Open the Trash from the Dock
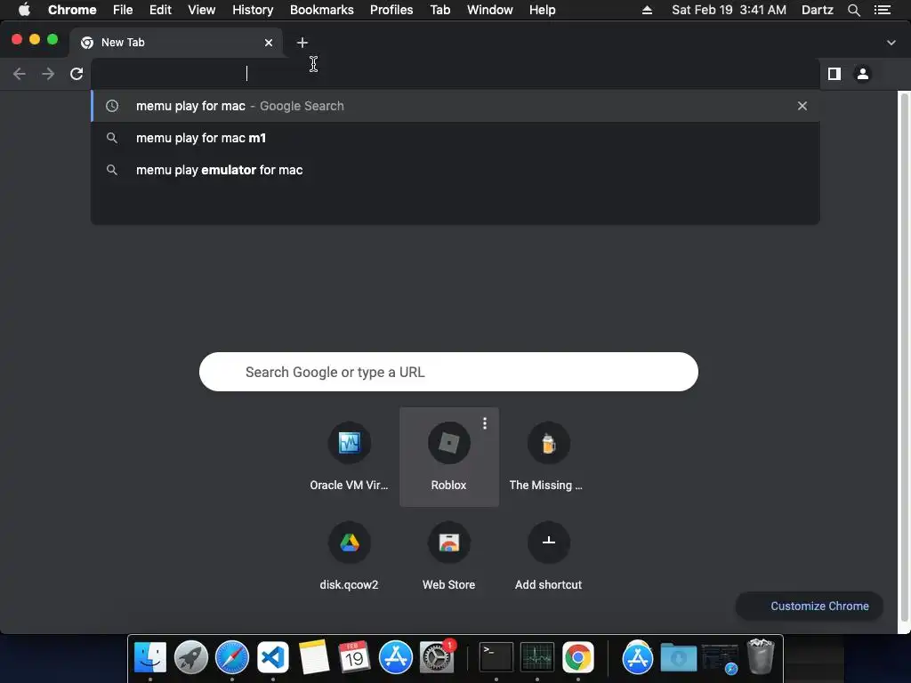This screenshot has height=683, width=911. [x=761, y=656]
